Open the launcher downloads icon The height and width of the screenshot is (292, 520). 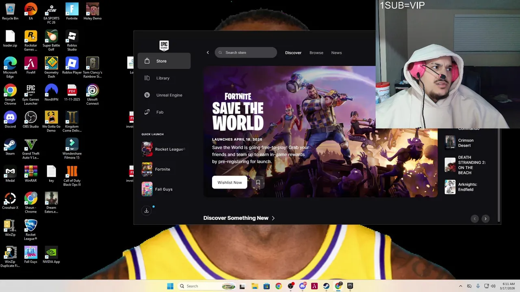click(147, 210)
